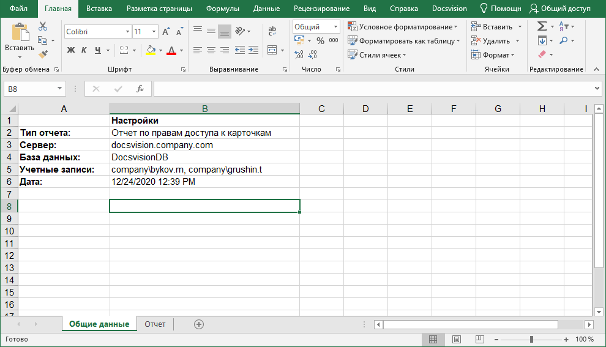Toggle bold formatting (Ж)

(x=71, y=50)
